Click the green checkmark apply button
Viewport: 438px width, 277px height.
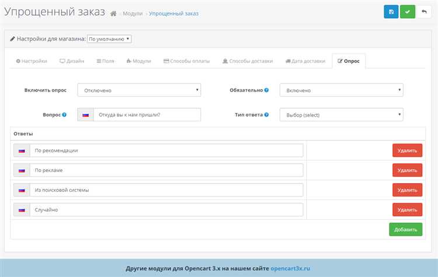tap(408, 12)
